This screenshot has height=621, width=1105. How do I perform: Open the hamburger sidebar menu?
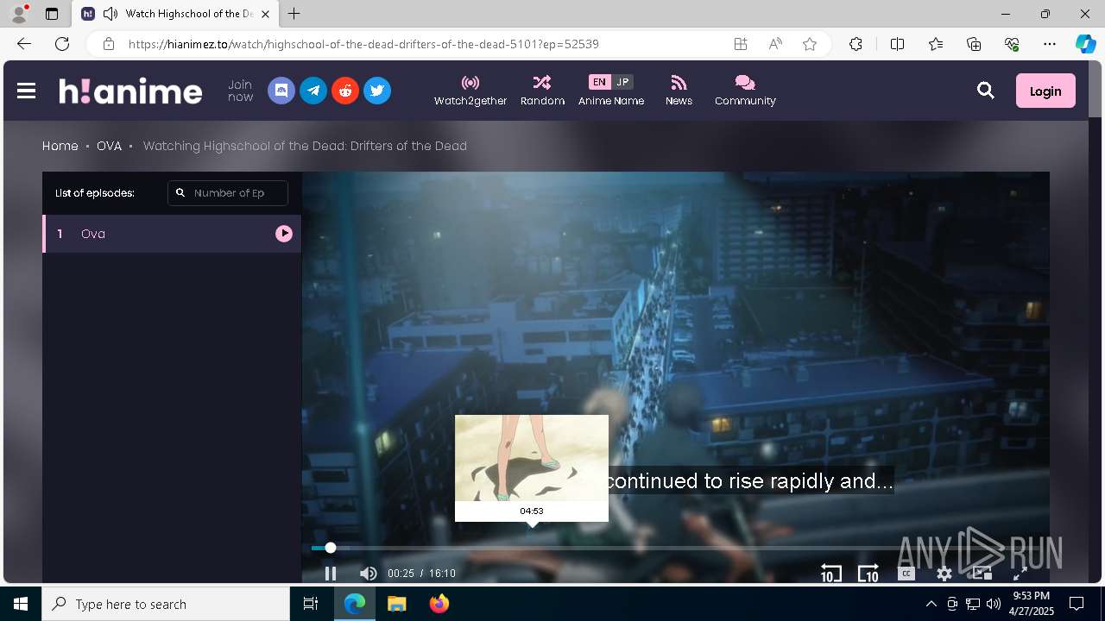pyautogui.click(x=26, y=91)
